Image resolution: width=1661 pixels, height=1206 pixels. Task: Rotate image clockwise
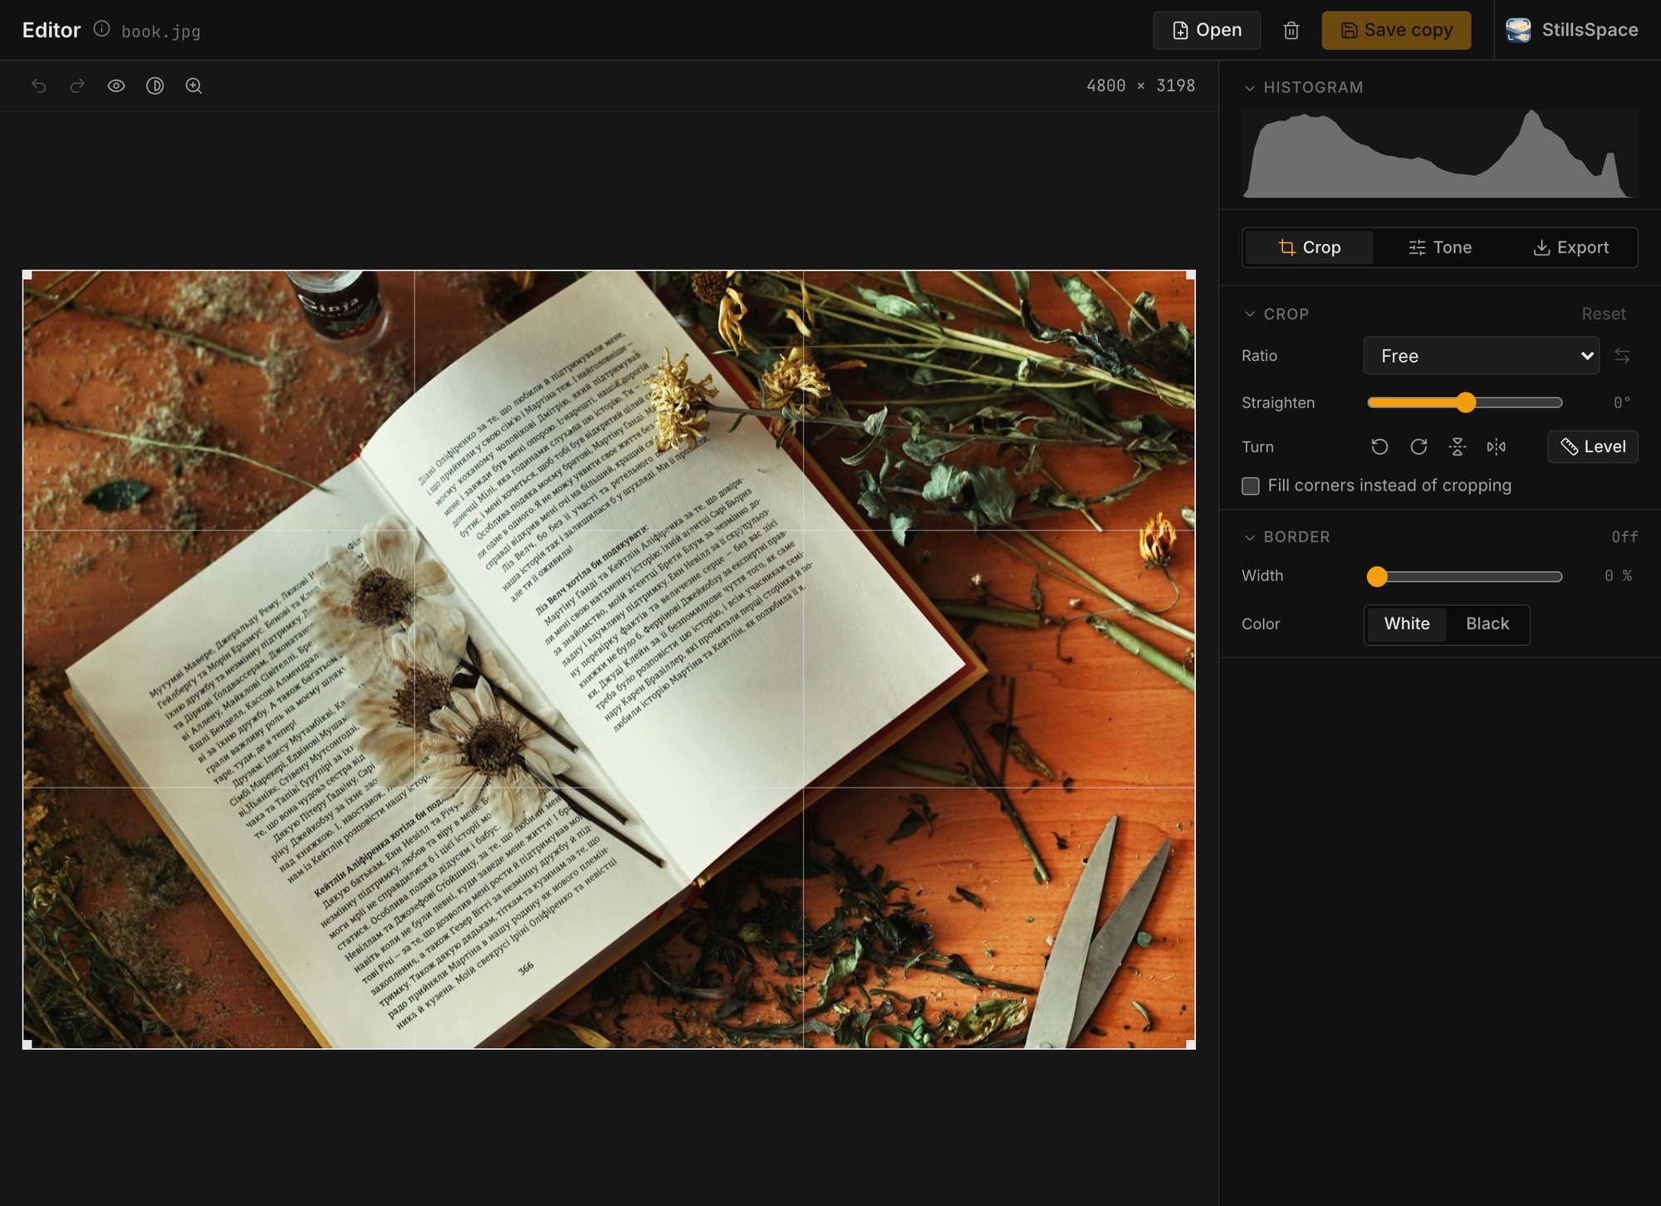click(1418, 447)
